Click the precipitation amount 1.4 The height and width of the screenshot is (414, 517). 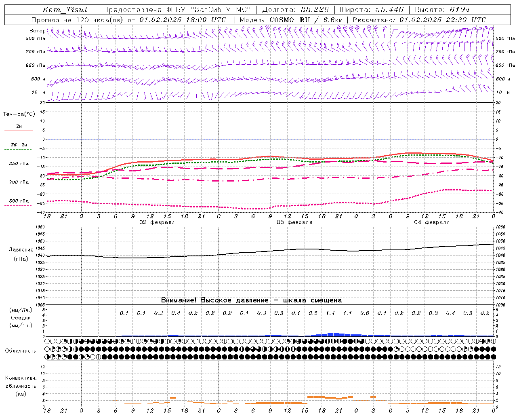tap(330, 313)
